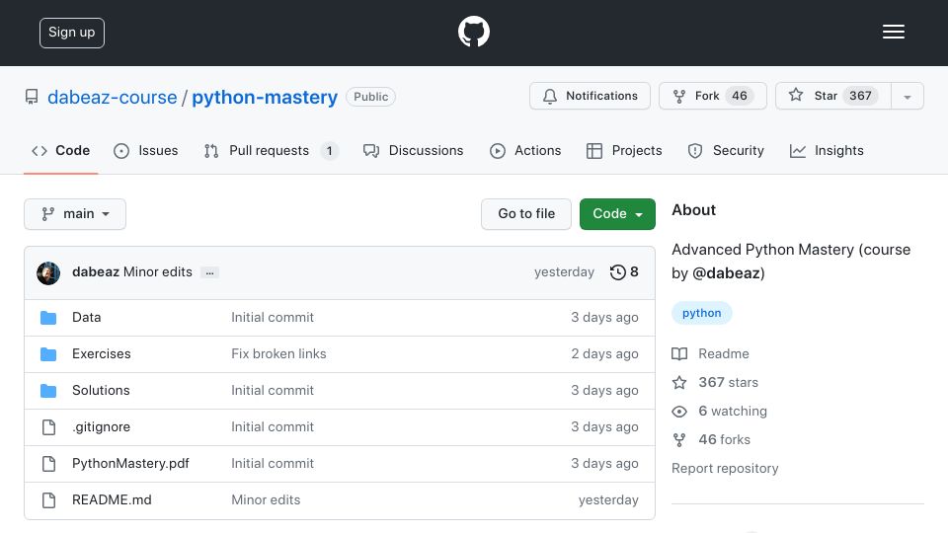Click Initial commit message in Data row
This screenshot has width=948, height=533.
tap(273, 317)
